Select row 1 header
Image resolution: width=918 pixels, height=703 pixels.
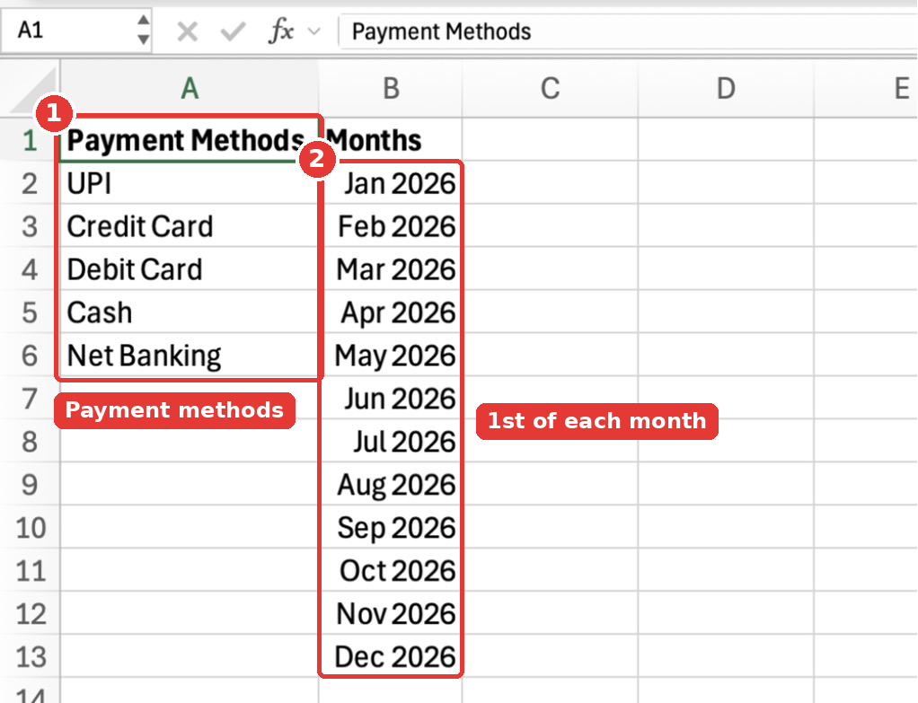click(x=30, y=140)
